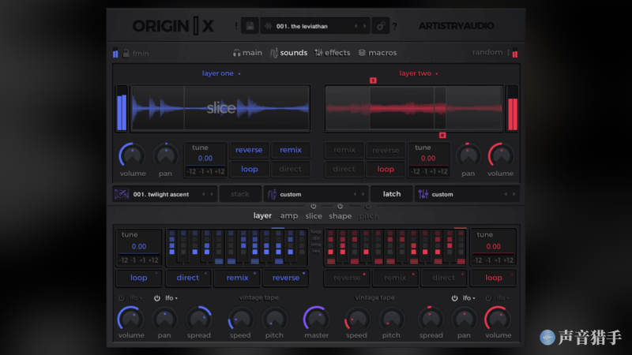Switch to the effects tab
Screen dimensions: 632x355
(x=333, y=53)
